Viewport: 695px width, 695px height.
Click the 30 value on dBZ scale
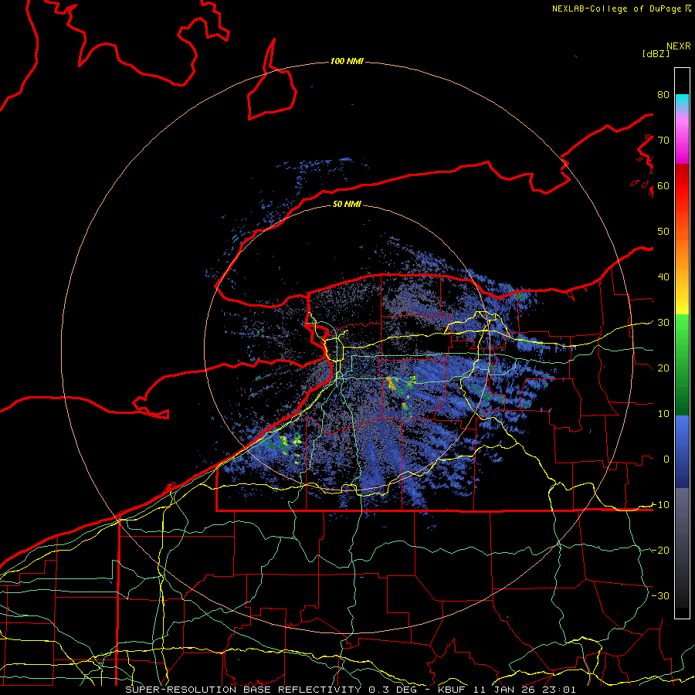pos(663,322)
